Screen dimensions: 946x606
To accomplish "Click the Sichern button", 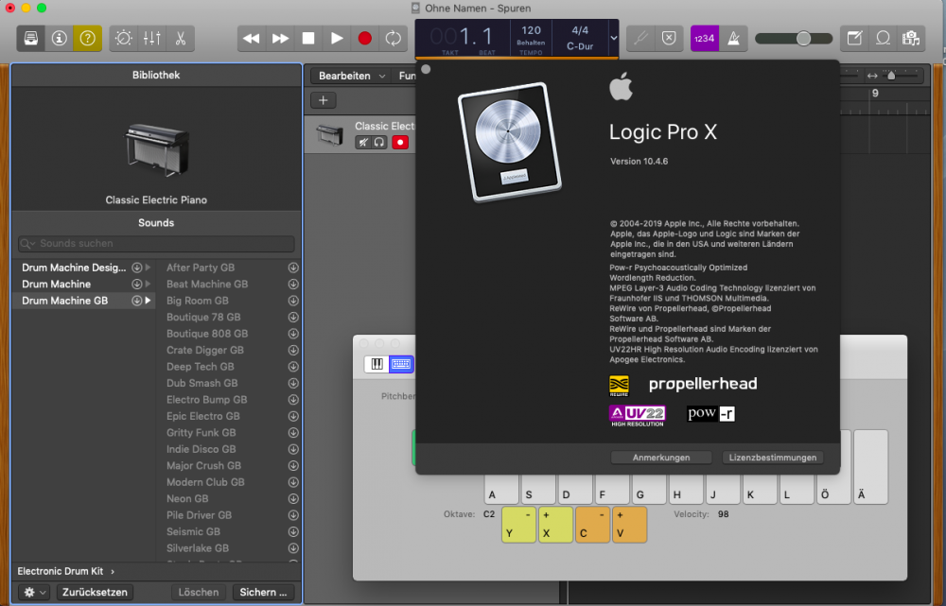I will coord(263,592).
